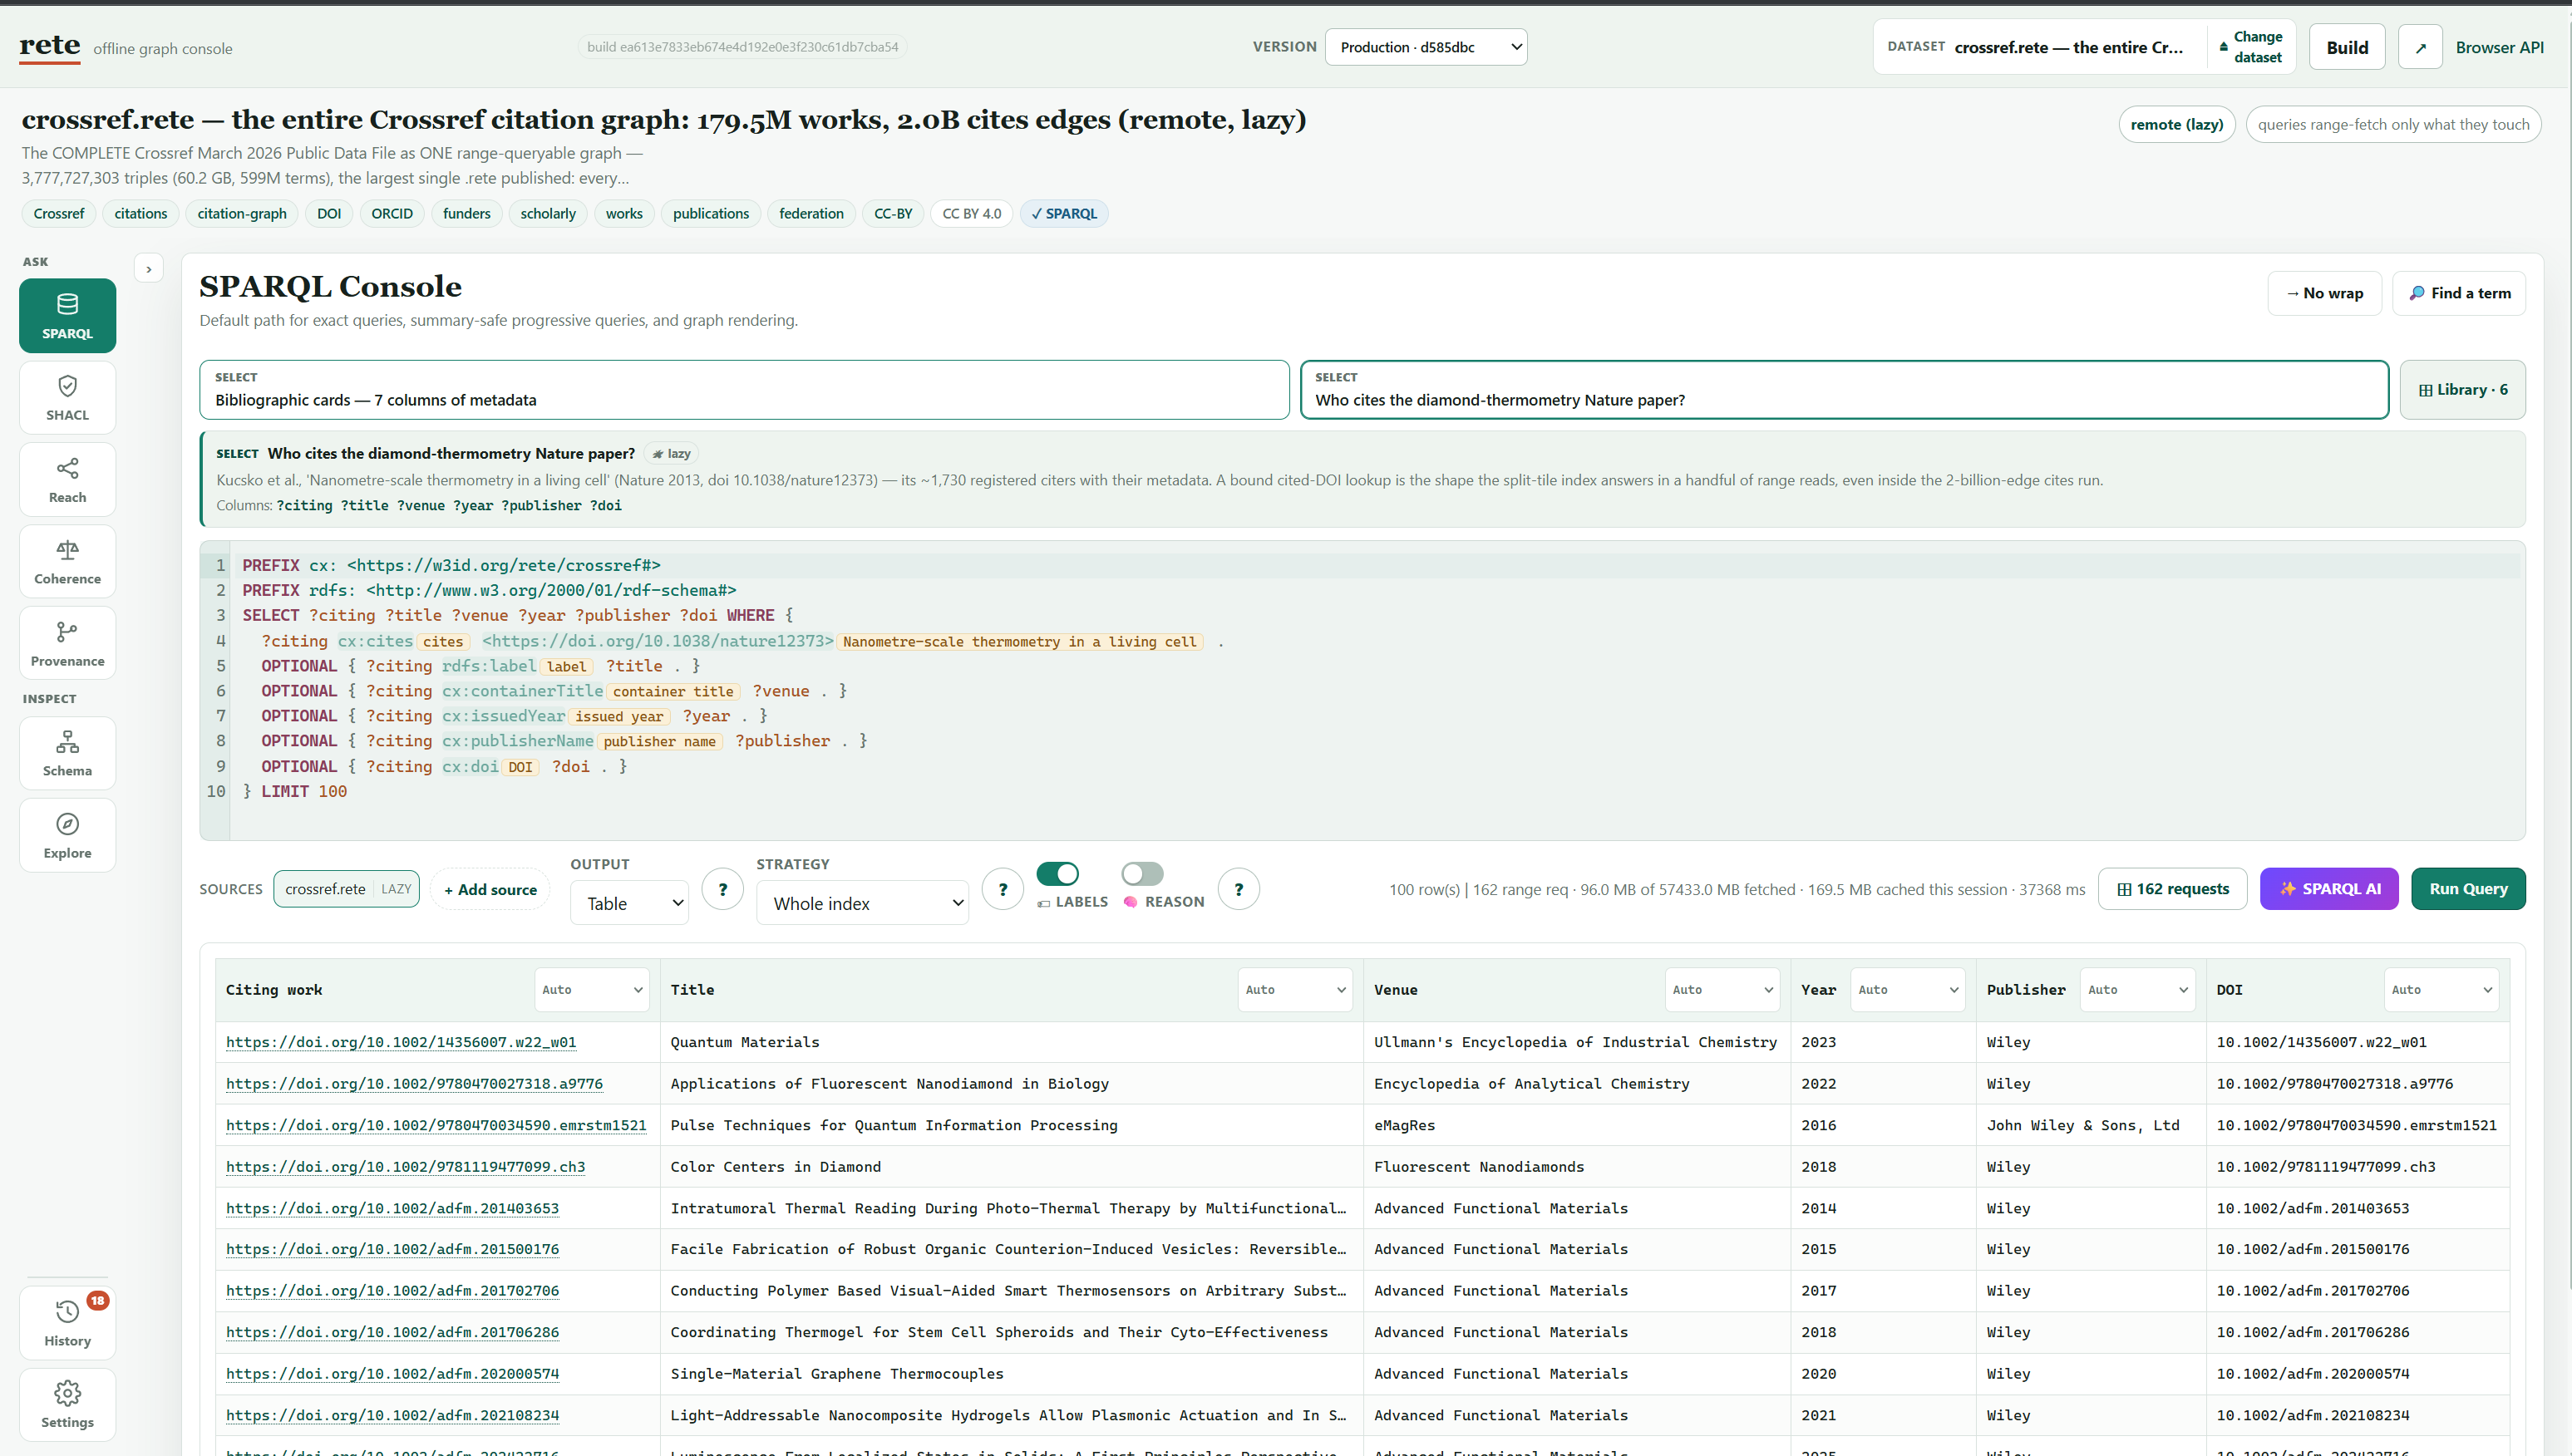
Task: Open the History sidebar item
Action: click(67, 1323)
